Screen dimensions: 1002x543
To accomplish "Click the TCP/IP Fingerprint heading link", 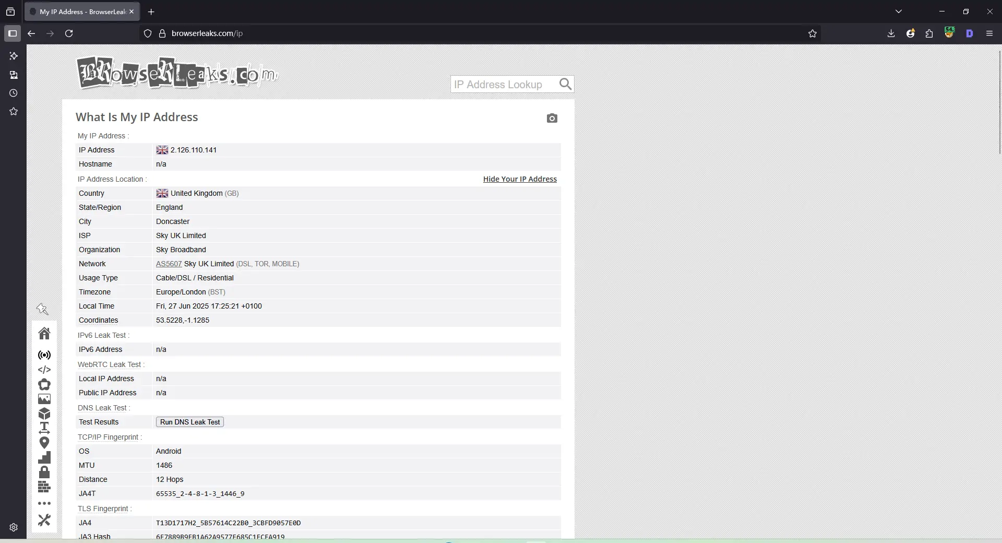I will click(108, 437).
